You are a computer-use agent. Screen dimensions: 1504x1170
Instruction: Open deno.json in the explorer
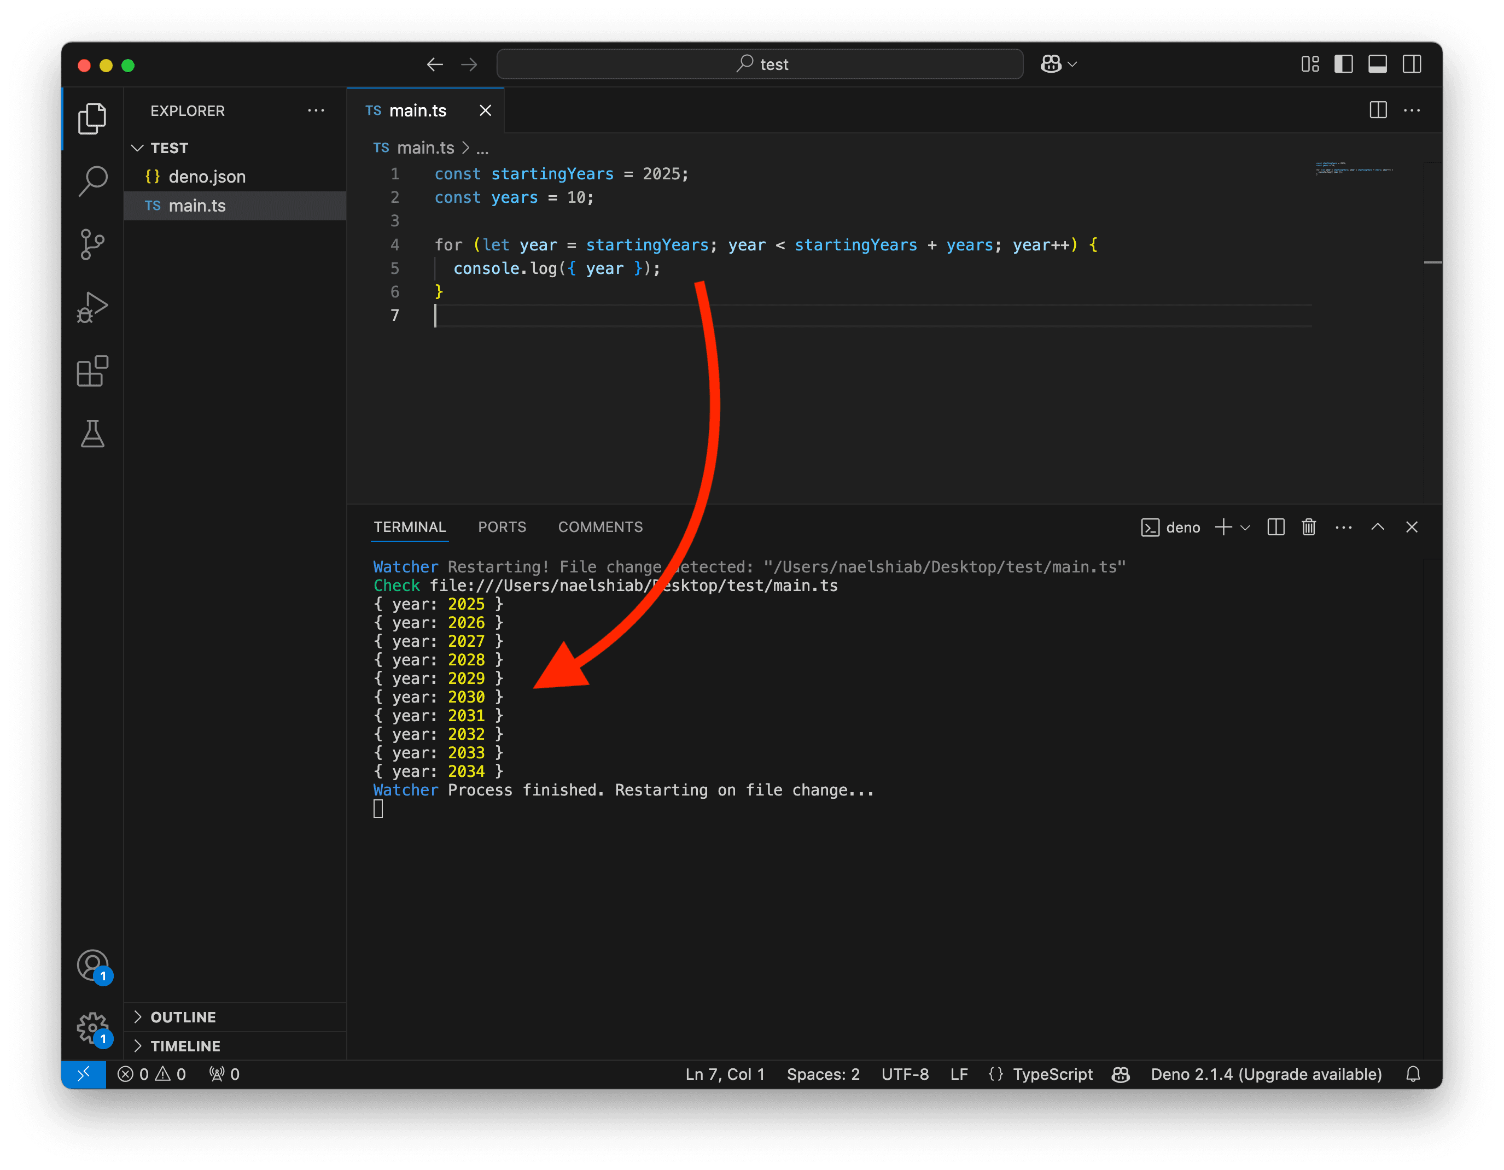pos(235,177)
